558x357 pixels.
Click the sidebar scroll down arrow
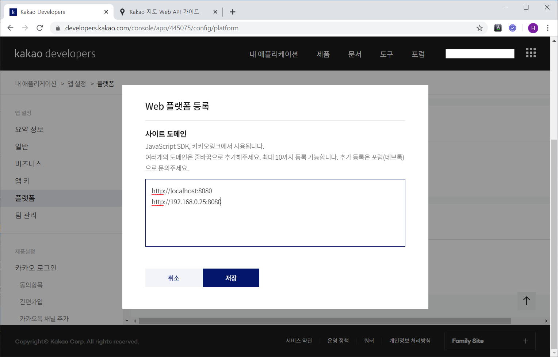pyautogui.click(x=127, y=321)
